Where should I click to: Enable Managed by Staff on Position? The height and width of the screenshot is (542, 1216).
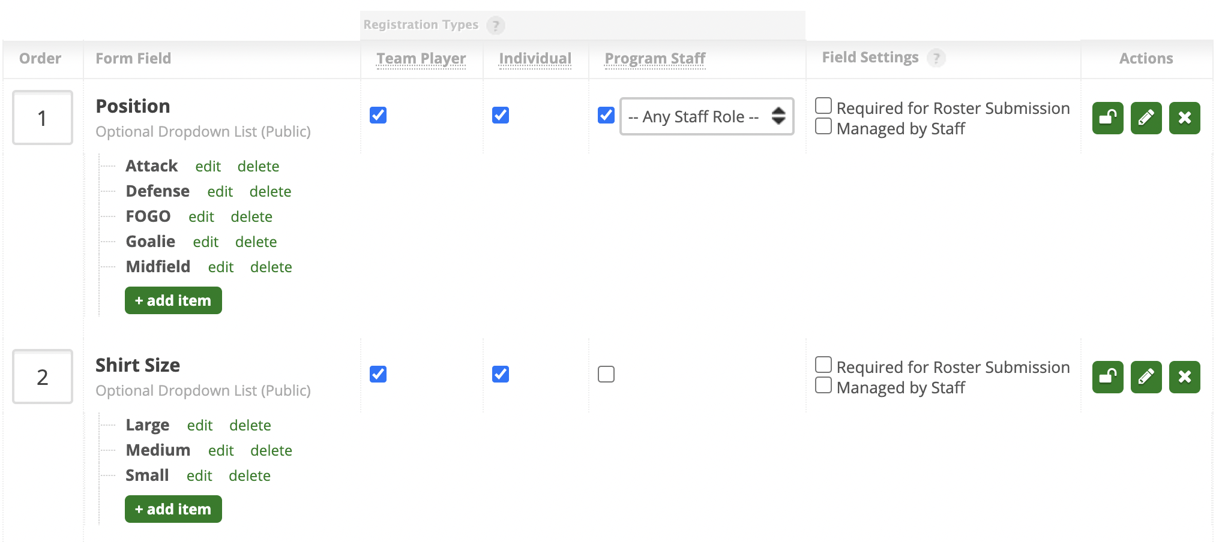click(823, 127)
